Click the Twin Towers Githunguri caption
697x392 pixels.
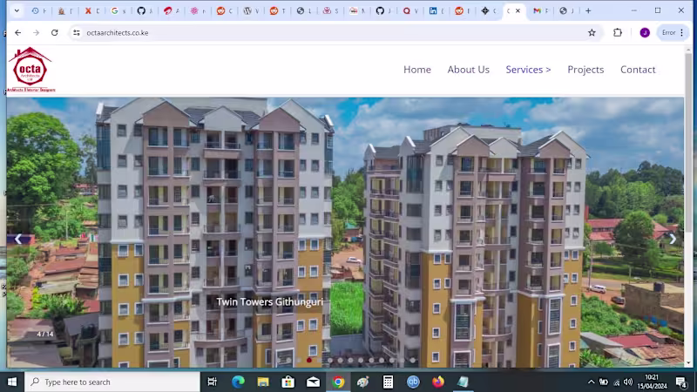tap(269, 301)
